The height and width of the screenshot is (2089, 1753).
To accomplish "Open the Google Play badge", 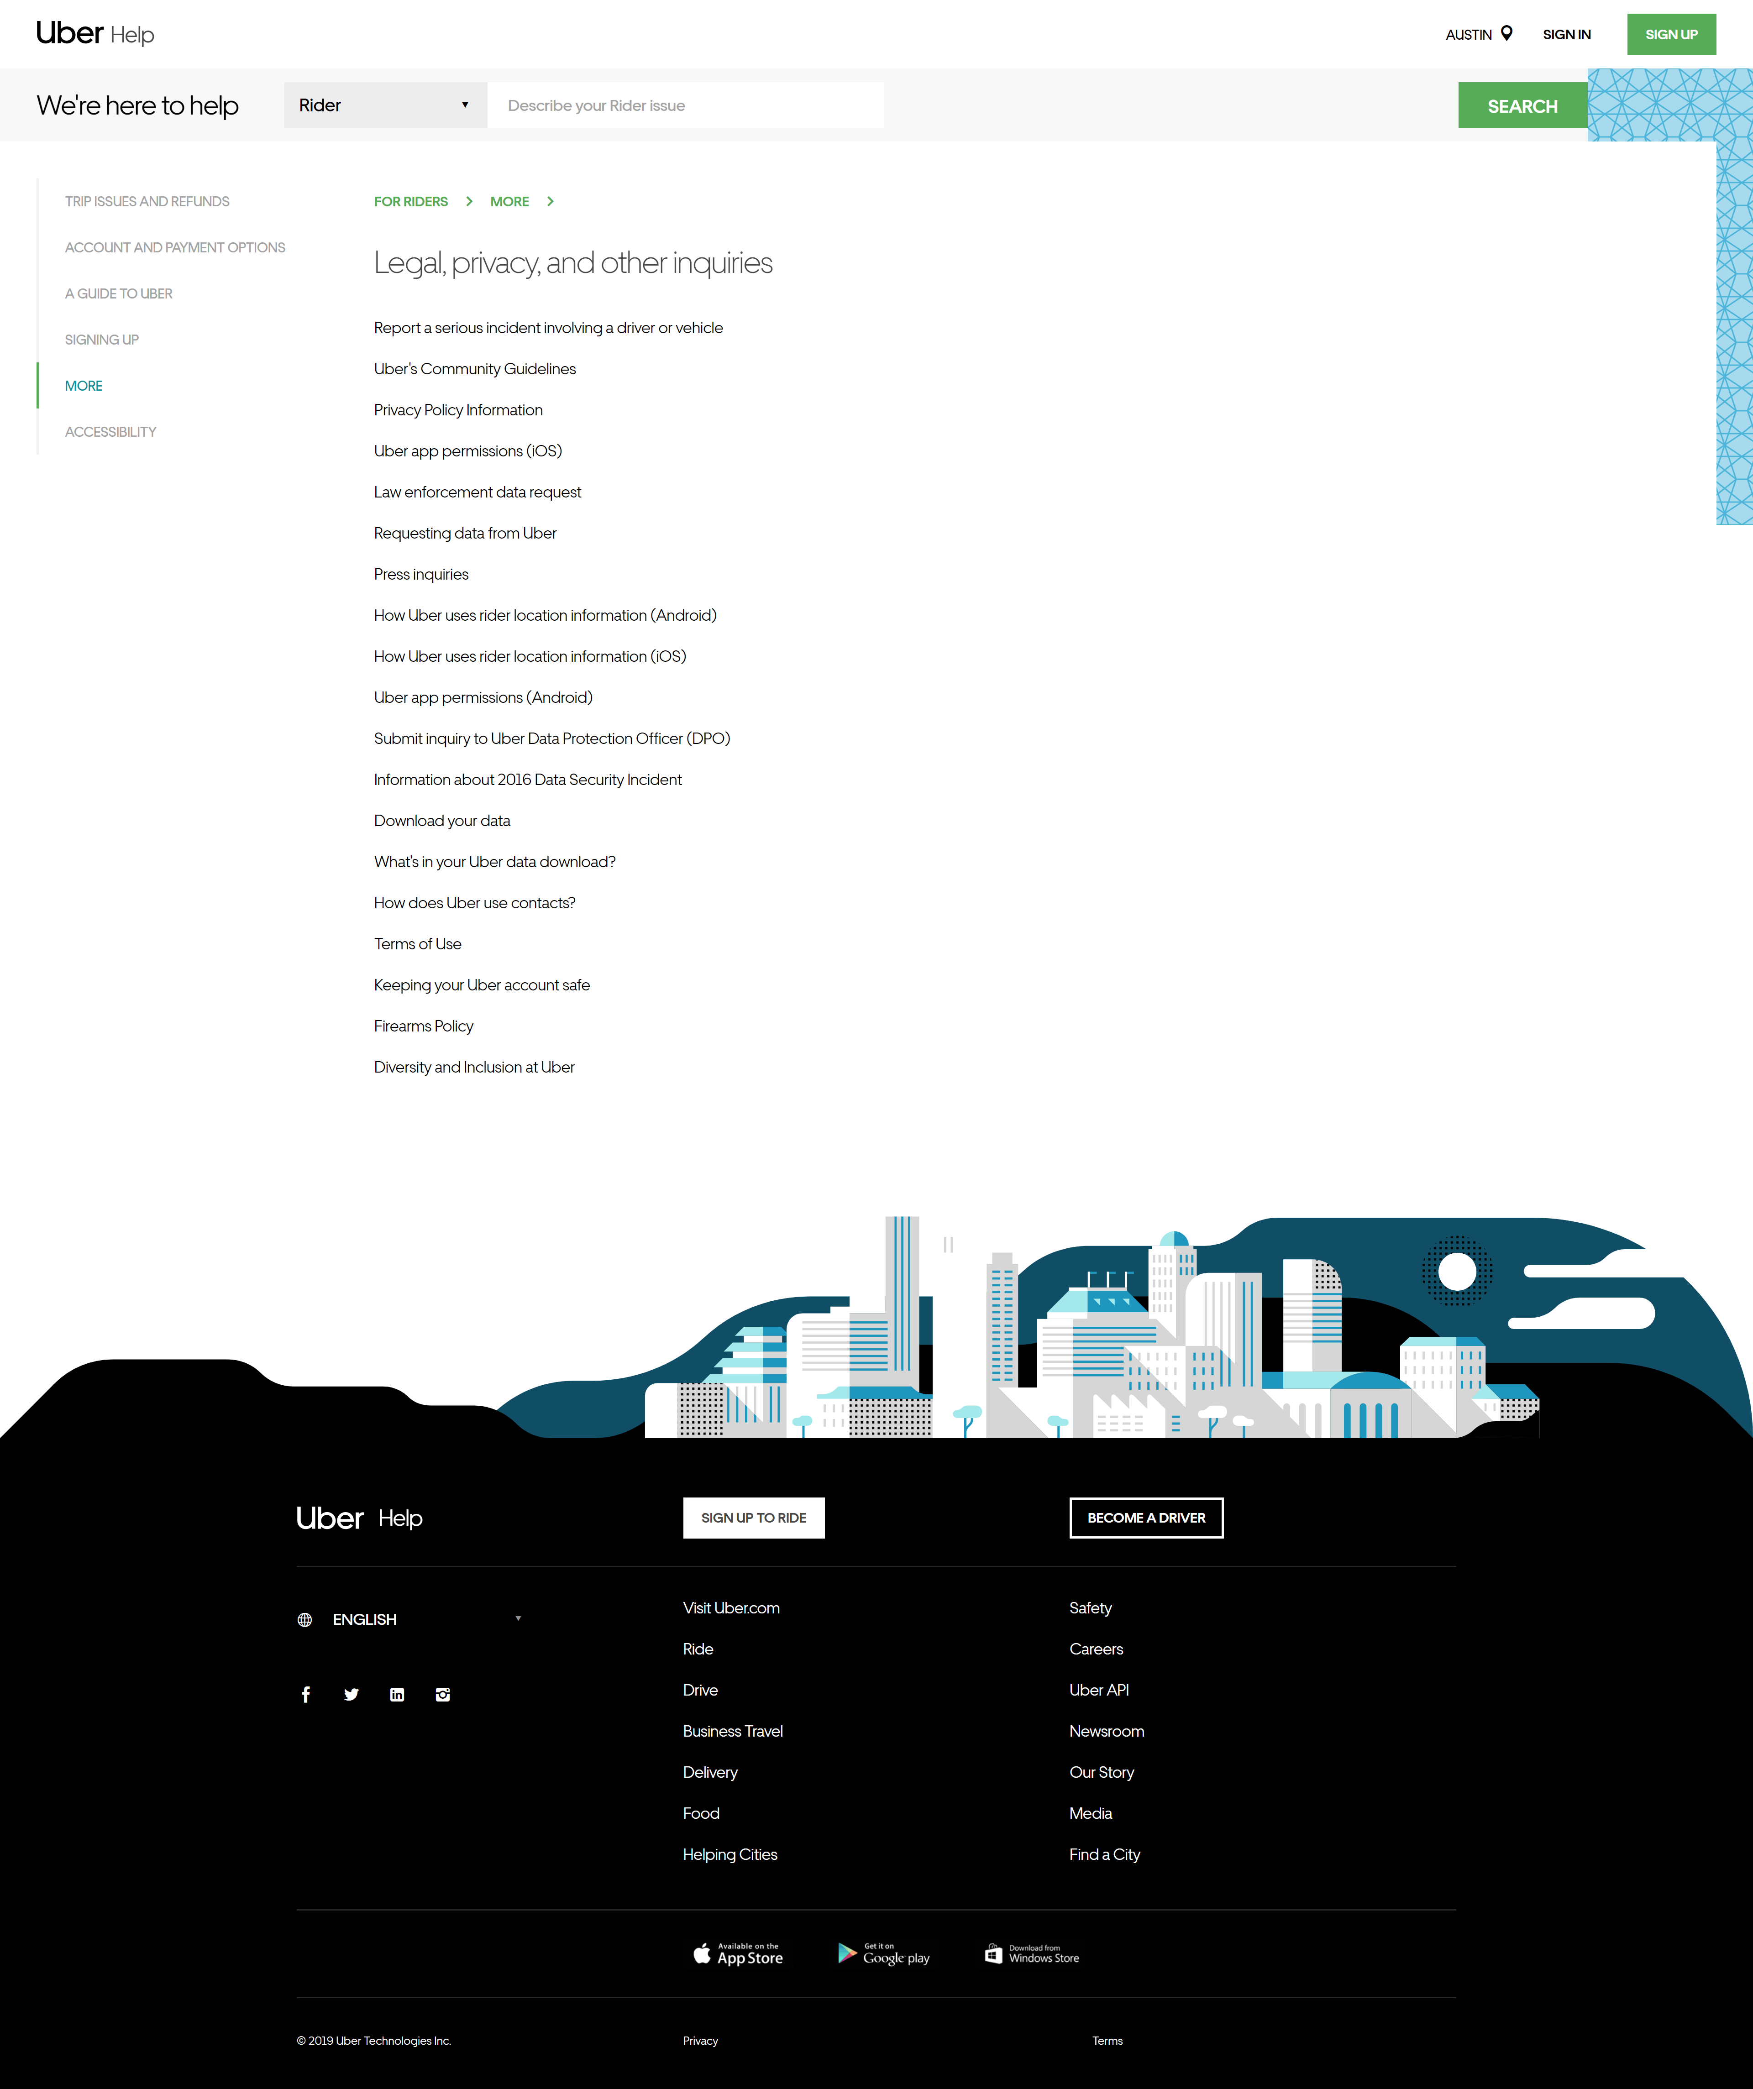I will [x=883, y=1954].
